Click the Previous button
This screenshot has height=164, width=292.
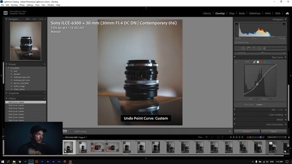point(247,131)
